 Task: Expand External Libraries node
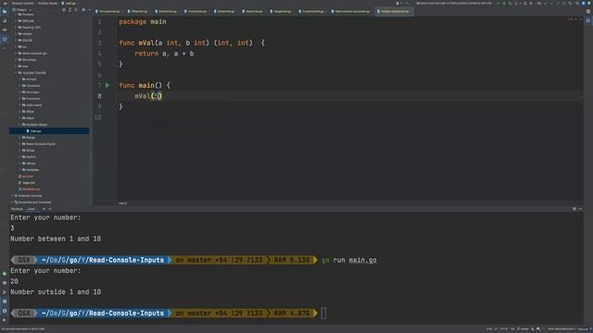(x=12, y=195)
